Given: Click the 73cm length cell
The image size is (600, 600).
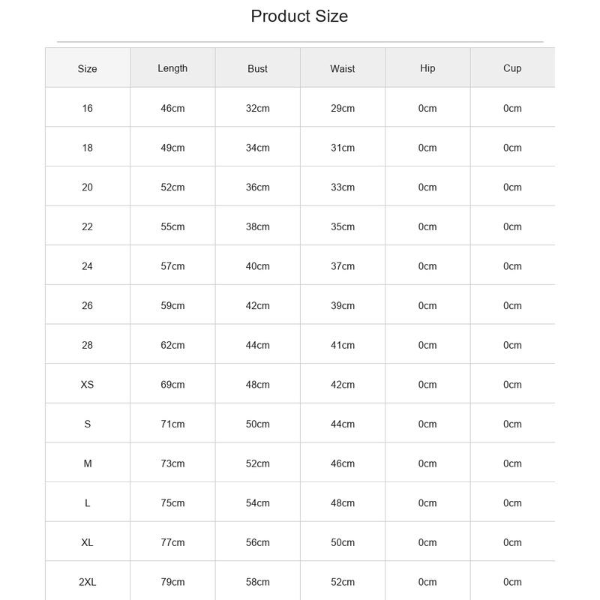Looking at the screenshot, I should (x=172, y=463).
